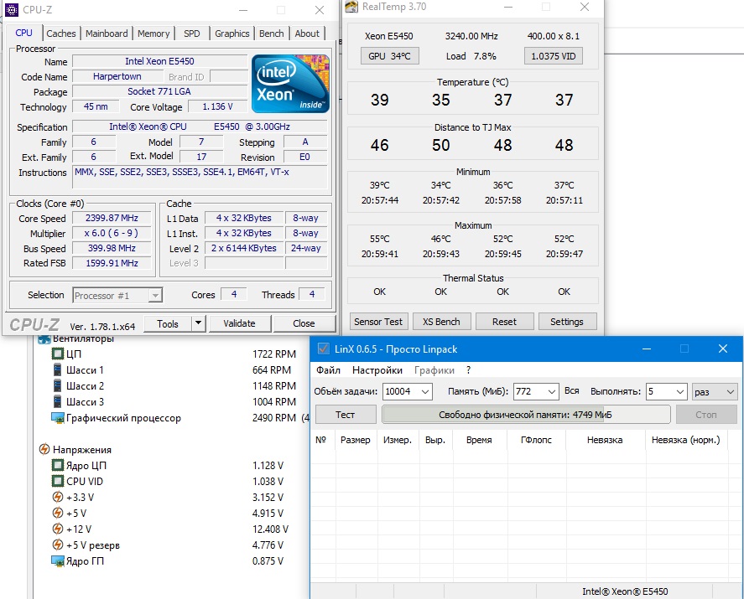Click the Intel Xeon E5450 status bar text
The width and height of the screenshot is (744, 599).
(625, 591)
